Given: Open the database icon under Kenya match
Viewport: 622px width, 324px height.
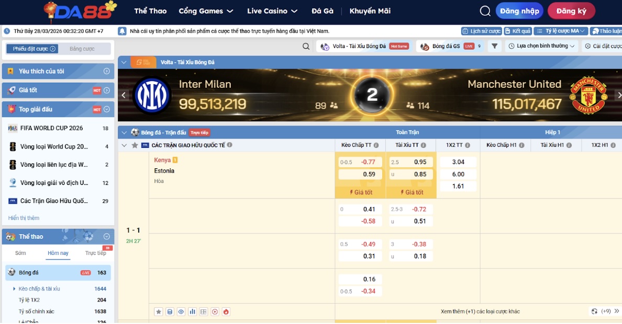Looking at the screenshot, I should point(170,312).
